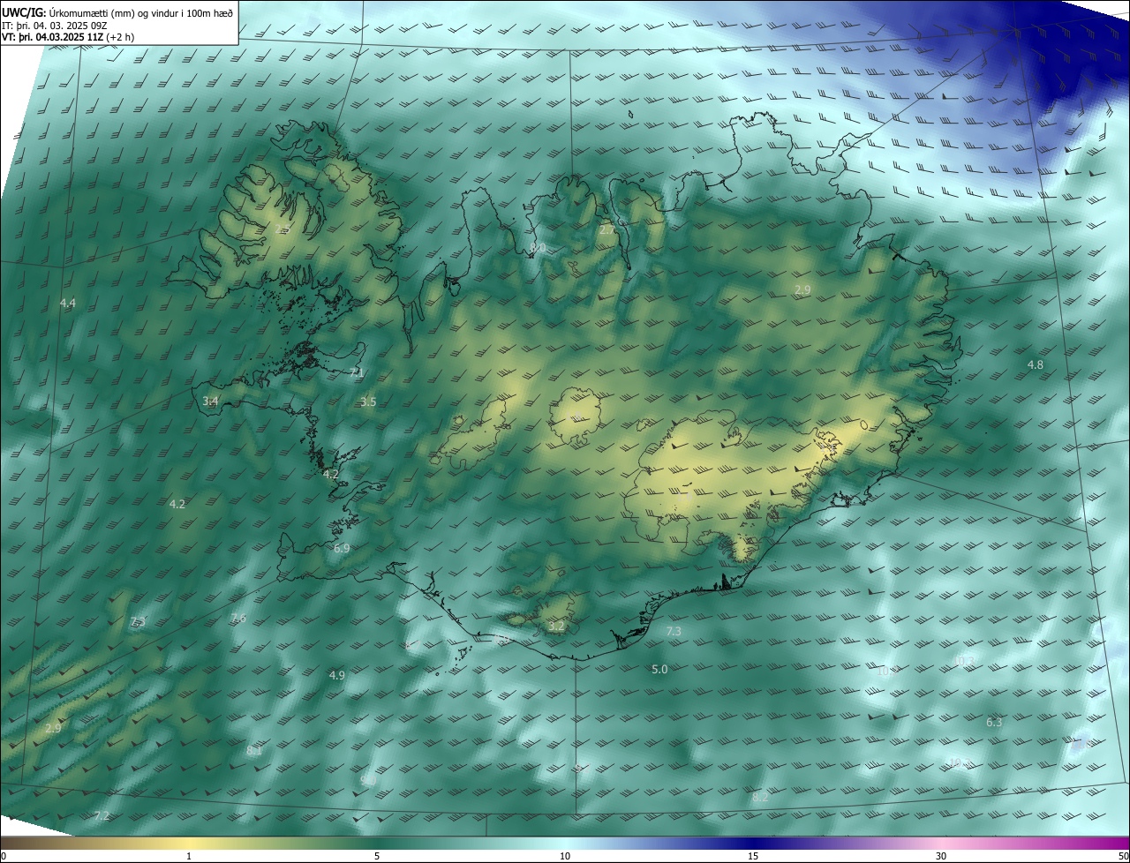Viewport: 1130px width, 863px height.
Task: Click the 'UWC/IG: Úrkomumætti (mm)' title line
Action: click(x=118, y=13)
